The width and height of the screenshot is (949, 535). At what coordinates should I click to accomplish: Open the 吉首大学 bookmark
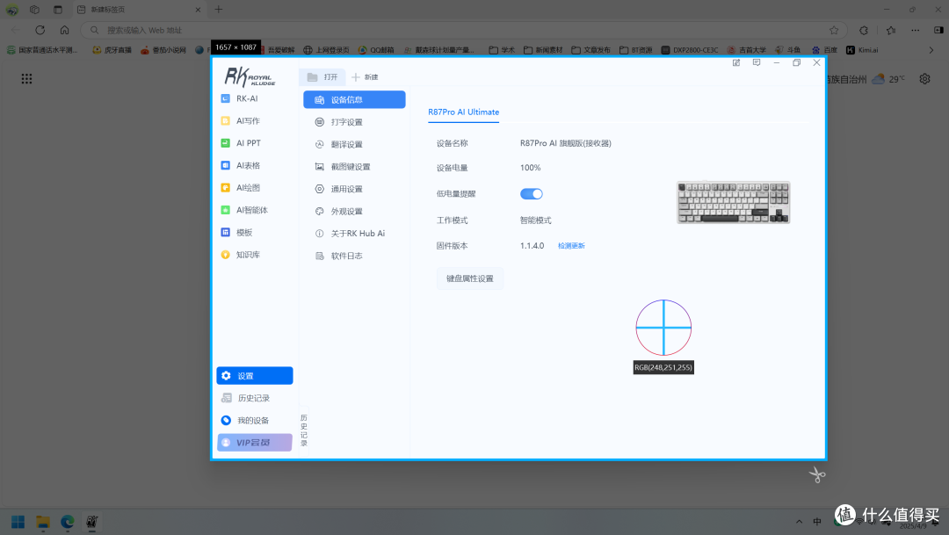click(x=746, y=50)
